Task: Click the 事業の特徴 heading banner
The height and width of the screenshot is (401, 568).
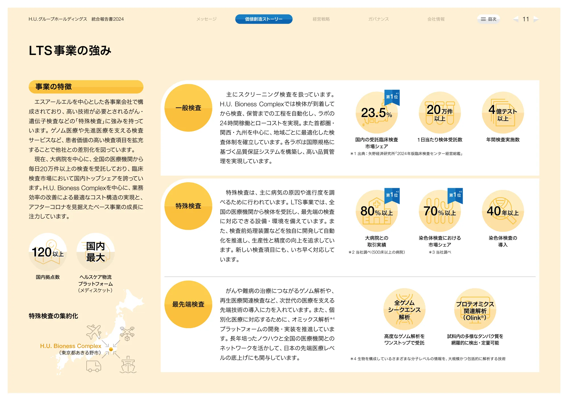Action: point(86,87)
